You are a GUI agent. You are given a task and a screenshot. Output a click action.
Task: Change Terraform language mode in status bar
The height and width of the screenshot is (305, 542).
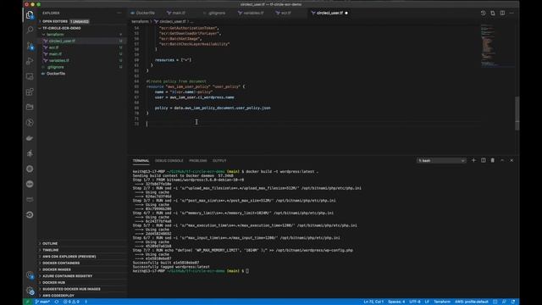tap(442, 302)
